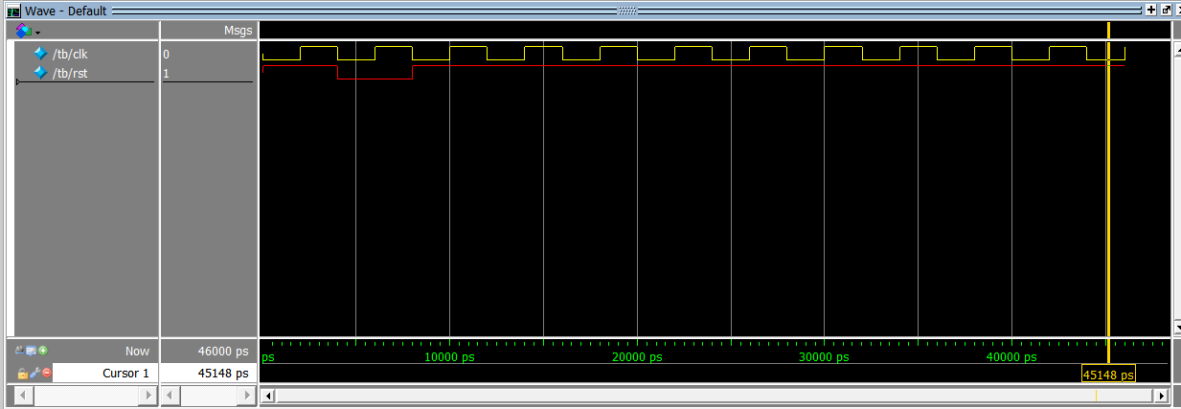The height and width of the screenshot is (409, 1181).
Task: Select the /tb/rst signal diamond icon
Action: 40,72
